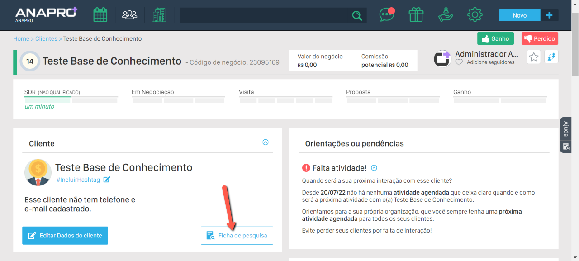Select the Em Negociação pipeline stage
Viewport: 579px width, 261px height.
178,95
